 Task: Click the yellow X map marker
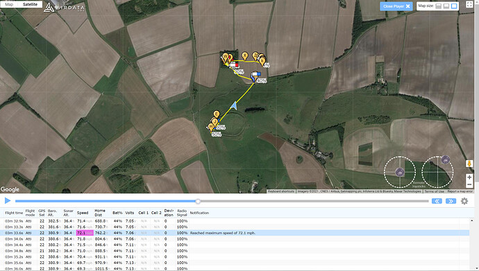point(244,56)
